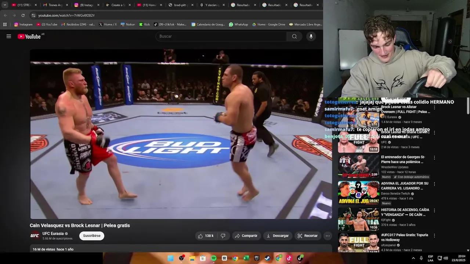Open options menu for Brock Lesnar vs Alistar video
The width and height of the screenshot is (470, 264).
pyautogui.click(x=434, y=108)
